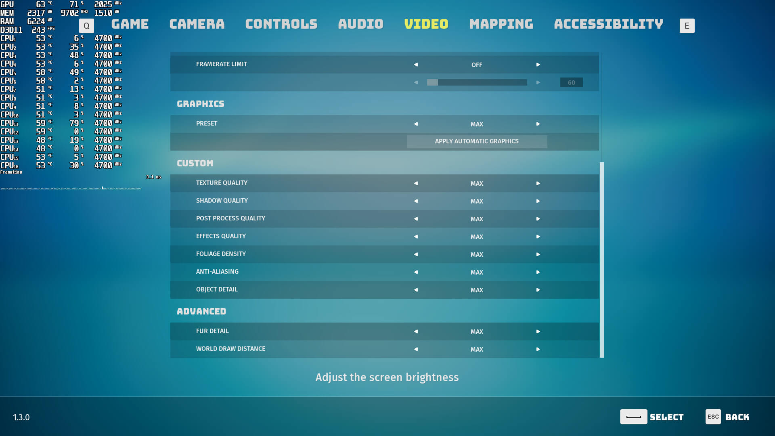
Task: Click the E next-tab key icon
Action: point(687,26)
